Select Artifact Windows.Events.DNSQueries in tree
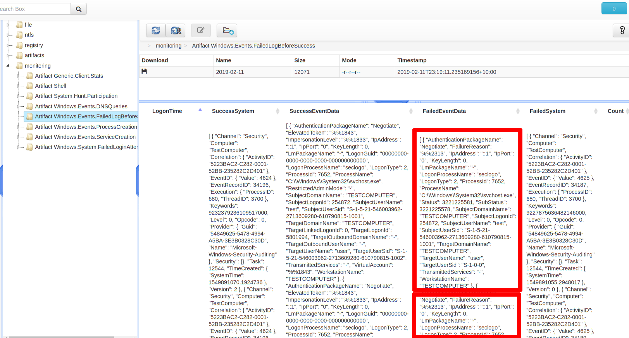This screenshot has height=338, width=629. [x=81, y=106]
